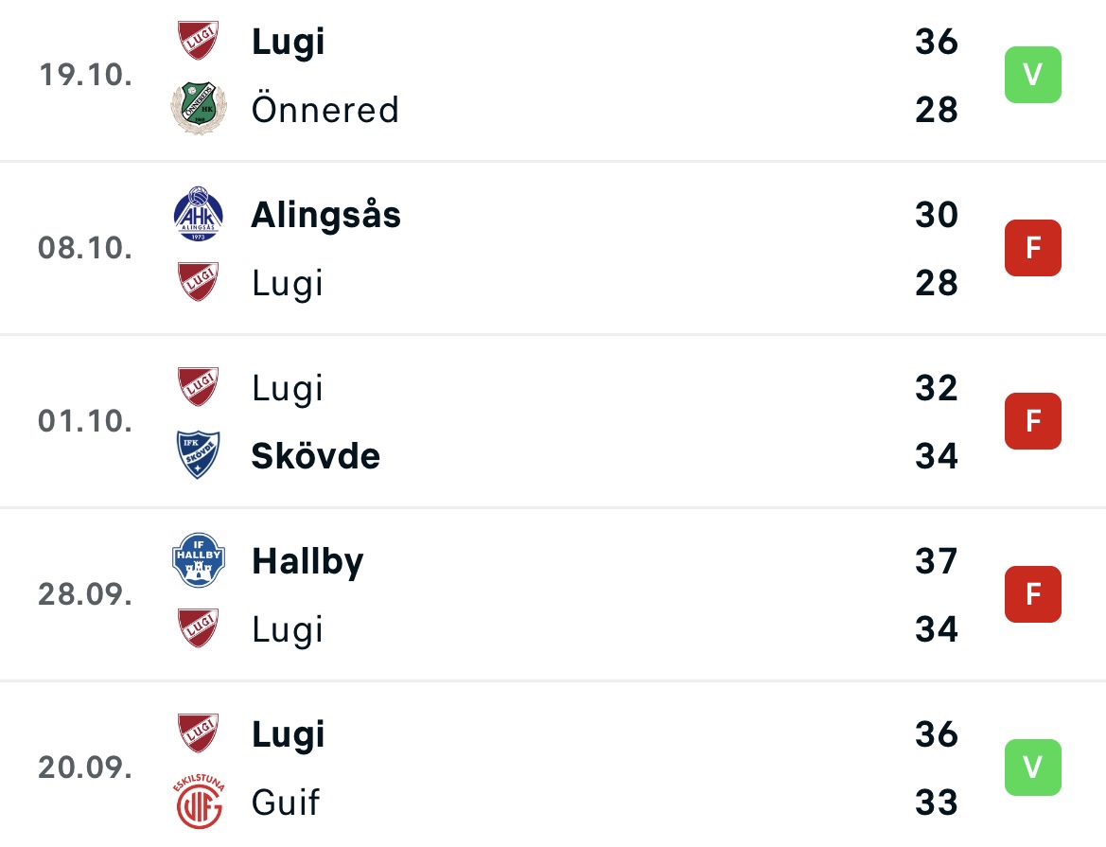
Task: Click the red F badge for 01.10.
Action: click(x=1032, y=421)
